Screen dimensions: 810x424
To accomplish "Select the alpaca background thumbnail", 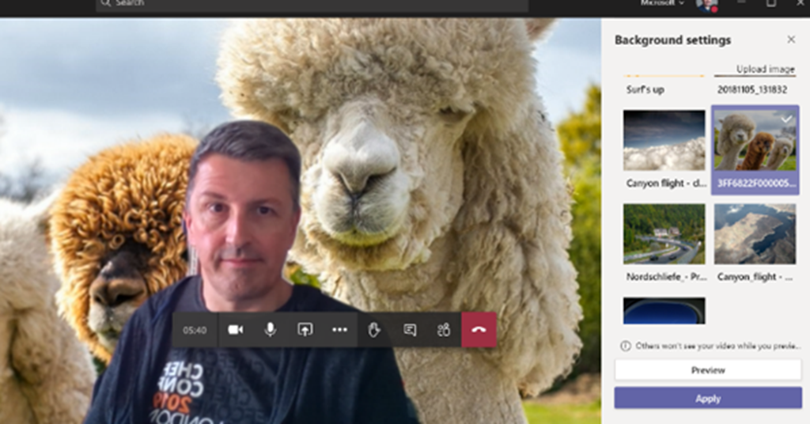I will tap(755, 142).
